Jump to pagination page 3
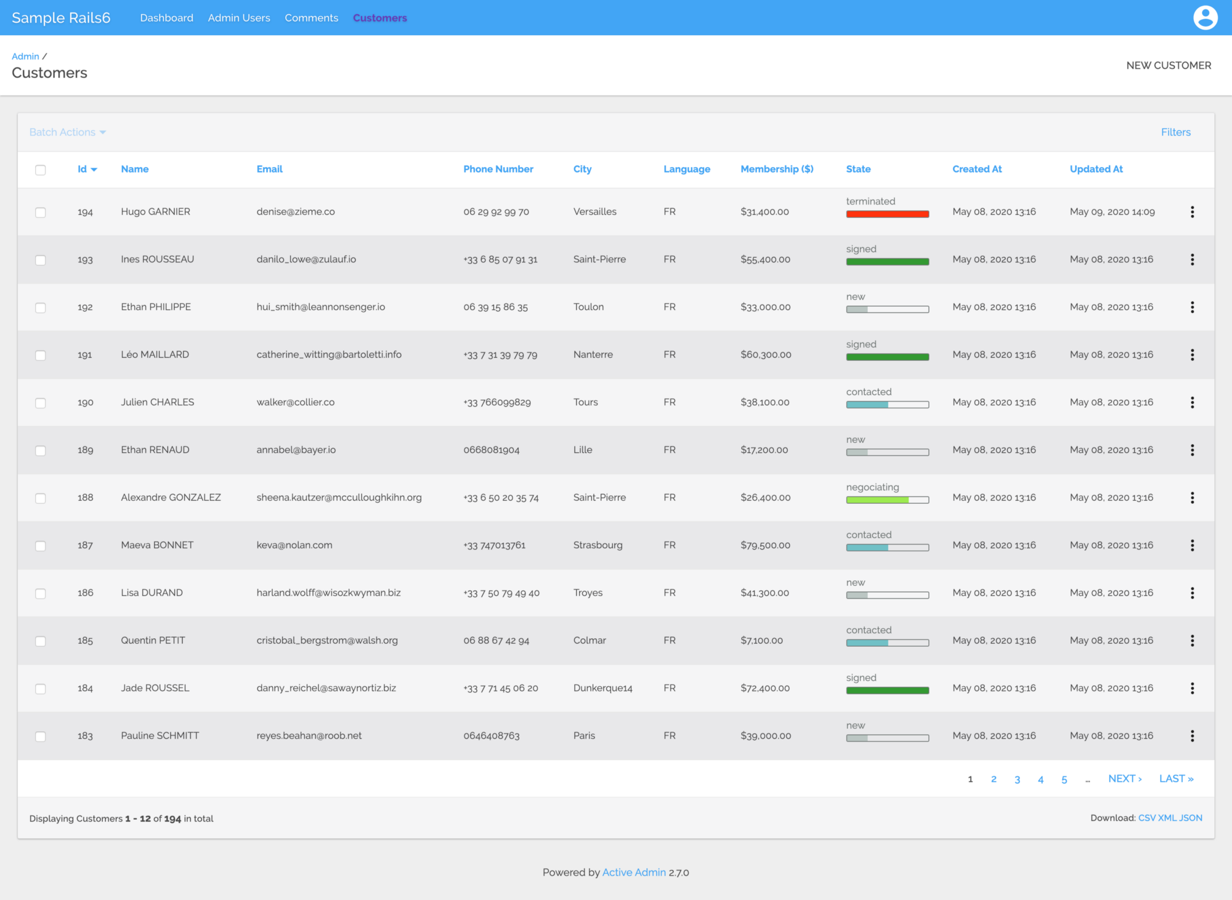Screen dimensions: 1232x900 (1017, 780)
